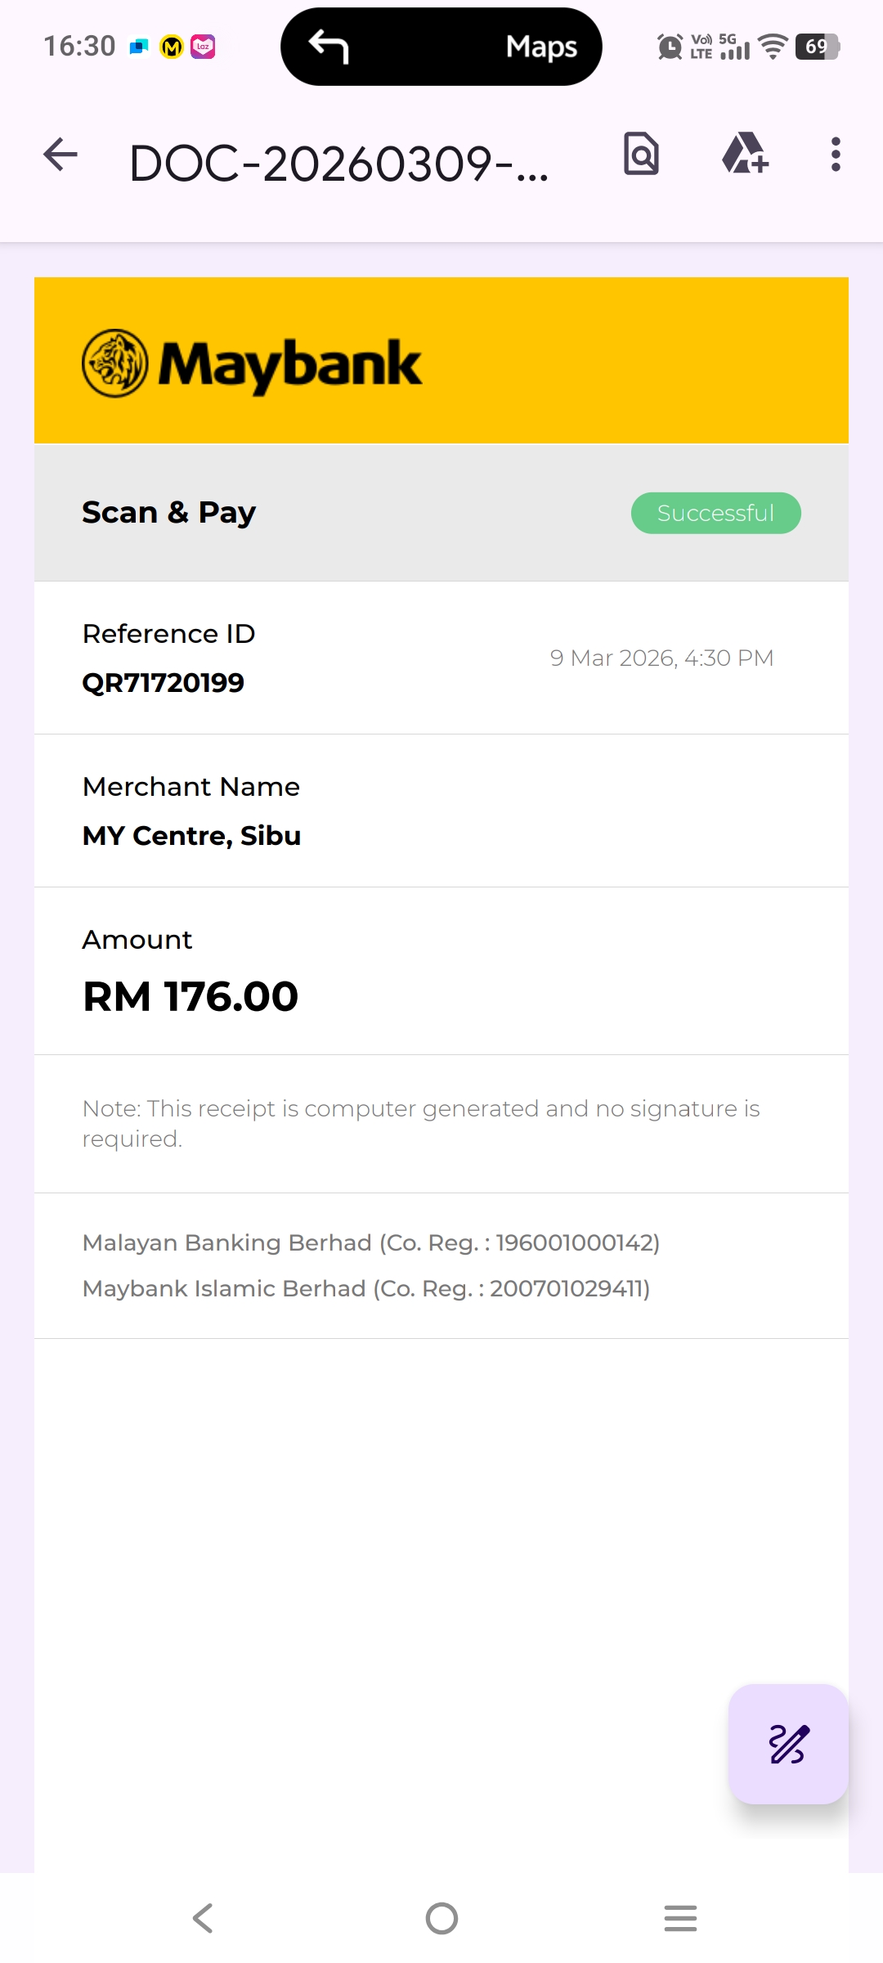Open recent apps with the navigation menu button

[x=680, y=1918]
